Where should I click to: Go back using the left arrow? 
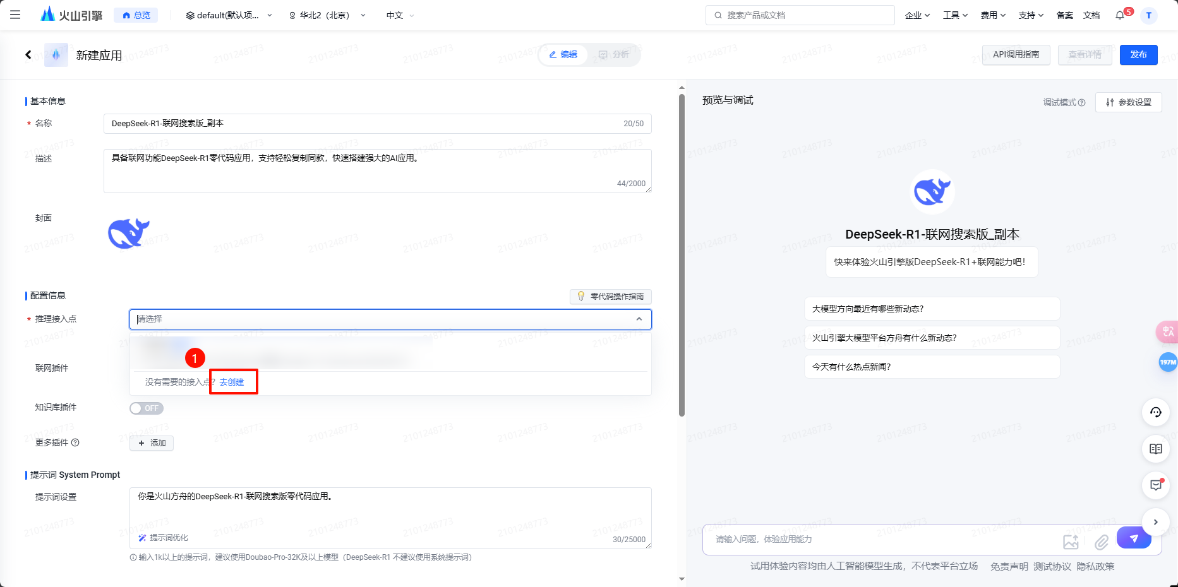[x=28, y=55]
